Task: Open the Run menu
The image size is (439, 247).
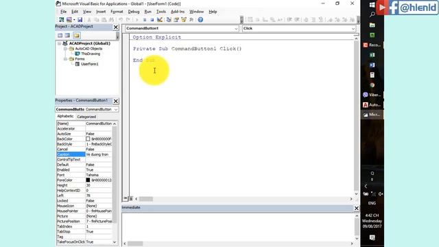Action: click(148, 12)
